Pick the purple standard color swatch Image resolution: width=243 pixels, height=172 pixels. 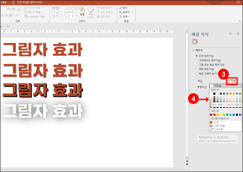240,115
